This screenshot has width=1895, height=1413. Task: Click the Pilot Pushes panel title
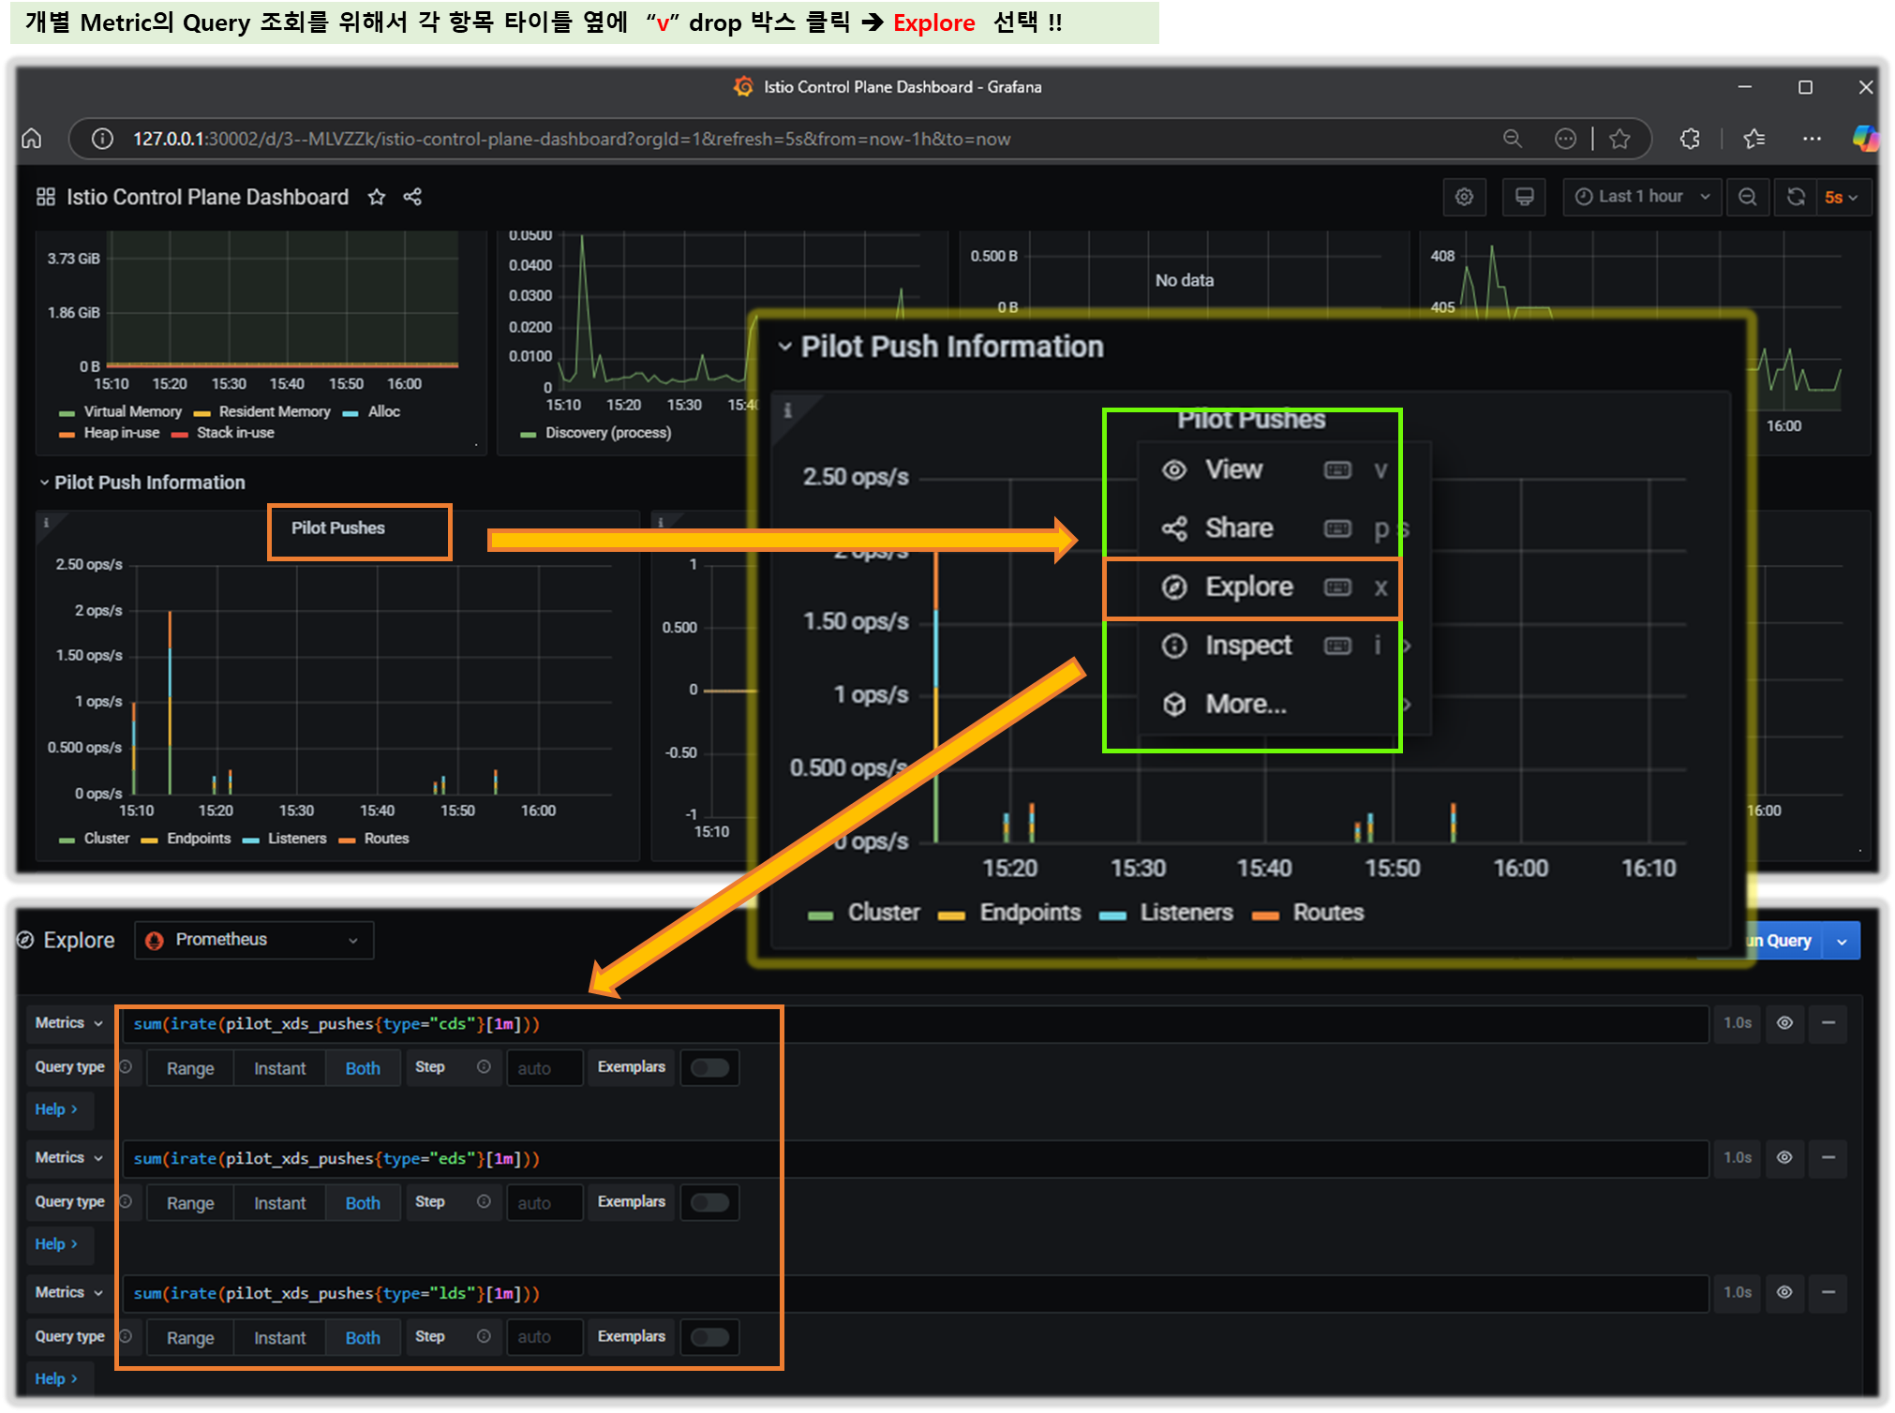tap(337, 528)
